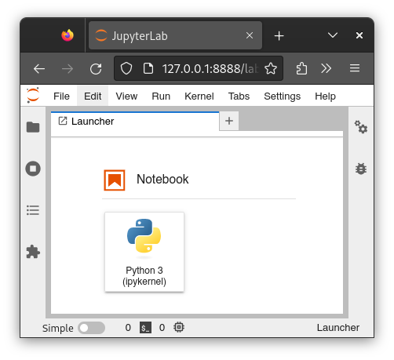Click the kernels count "0" before chip icon
The width and height of the screenshot is (394, 360).
pyautogui.click(x=162, y=328)
